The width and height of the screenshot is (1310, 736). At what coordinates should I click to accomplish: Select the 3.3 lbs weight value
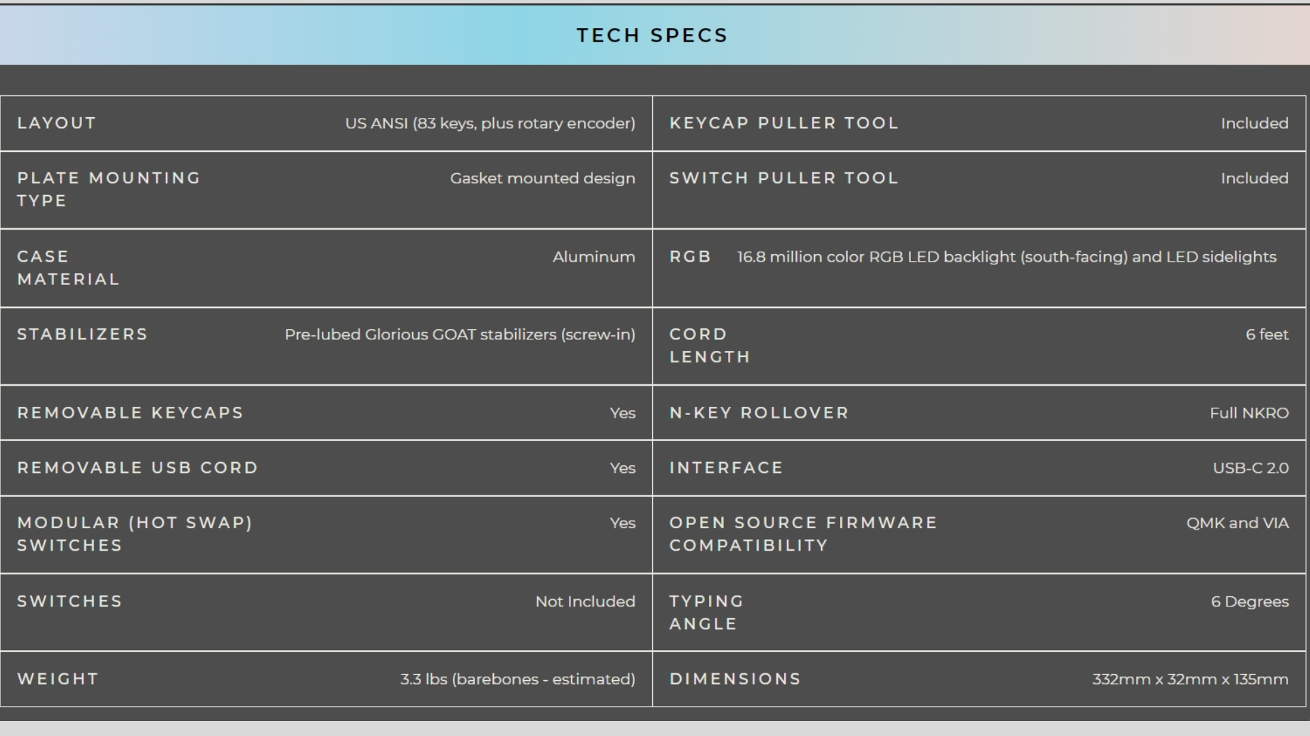[x=517, y=679]
